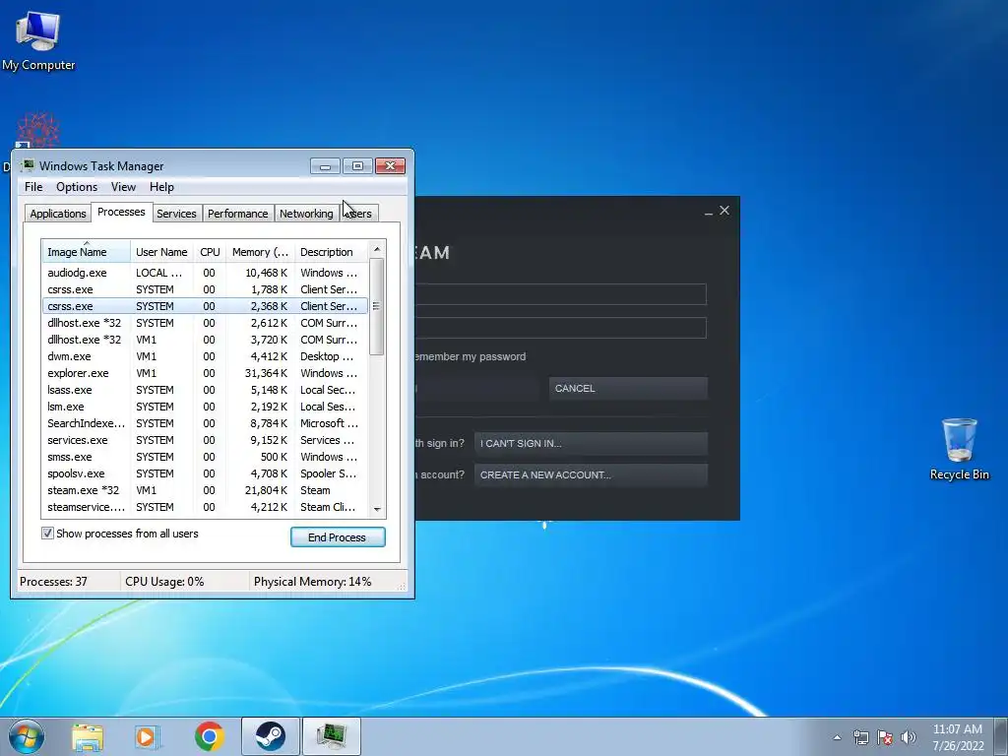This screenshot has height=756, width=1008.
Task: Select the explorer.exe process row
Action: [x=205, y=373]
